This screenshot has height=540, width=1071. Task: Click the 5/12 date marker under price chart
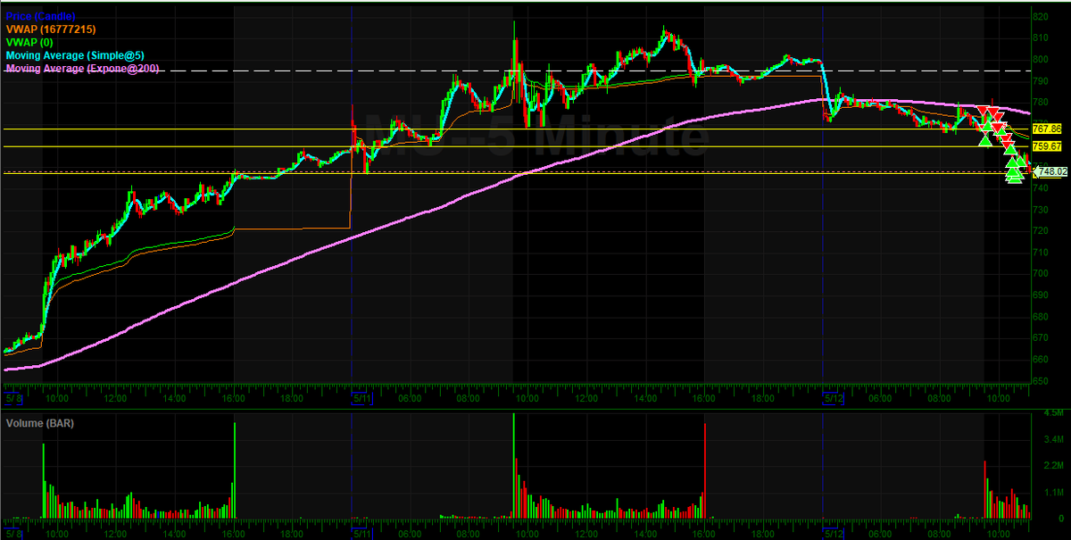click(834, 400)
